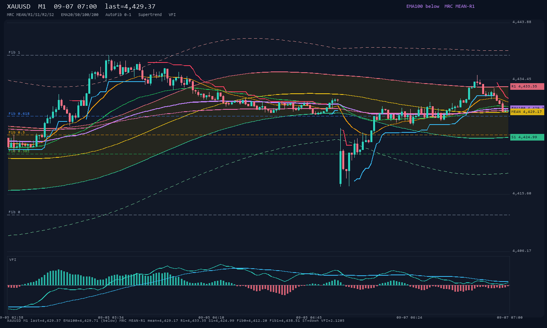Click the last=4,429.37 price readout
This screenshot has width=547, height=328.
pyautogui.click(x=130, y=7)
